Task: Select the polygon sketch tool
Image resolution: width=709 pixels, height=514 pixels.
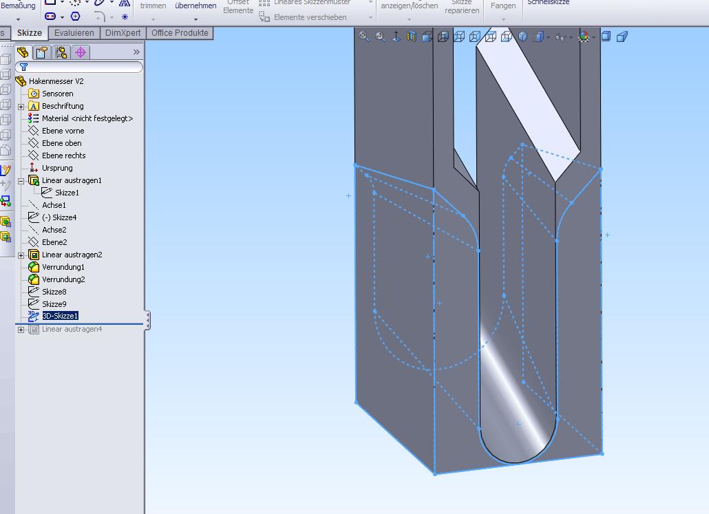Action: pos(76,17)
